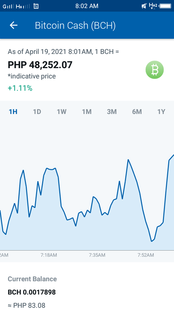Screen dimensions: 174x310
Task: Tap the 7:35AM axis time label
Action: pos(97,255)
